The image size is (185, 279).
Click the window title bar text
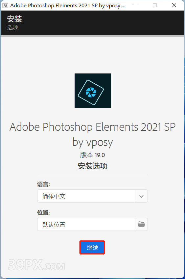tap(68, 6)
